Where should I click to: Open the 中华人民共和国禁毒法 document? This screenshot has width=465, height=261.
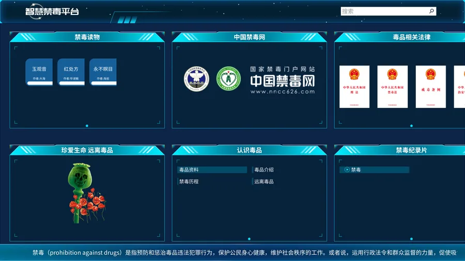(392, 87)
